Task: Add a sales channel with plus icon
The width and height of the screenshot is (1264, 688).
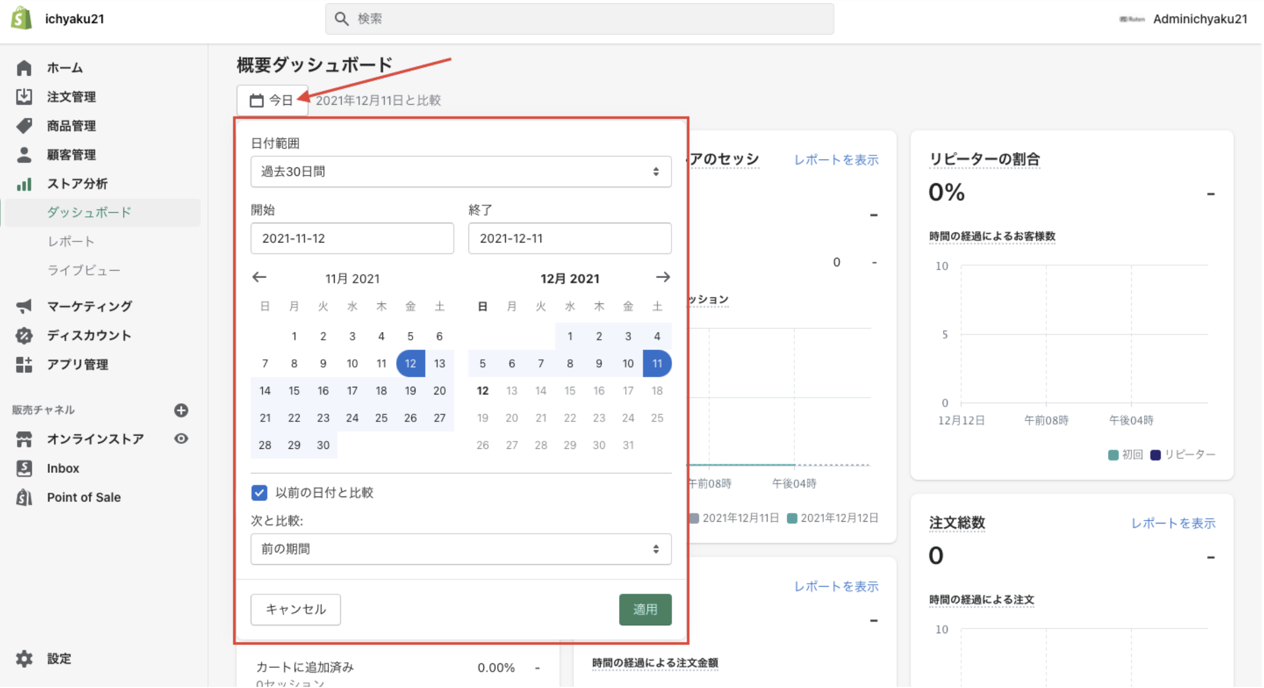Action: pos(181,410)
